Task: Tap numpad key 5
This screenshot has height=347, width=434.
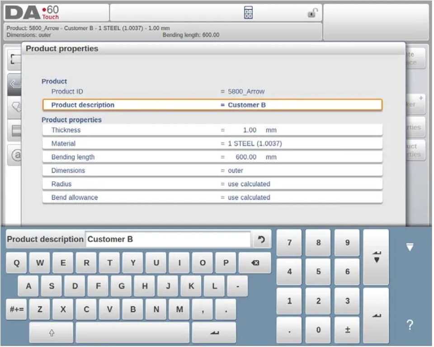Action: (318, 272)
